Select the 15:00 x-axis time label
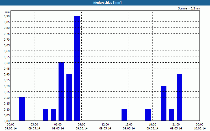Image resolution: width=210 pixels, height=131 pixels. pos(129,125)
